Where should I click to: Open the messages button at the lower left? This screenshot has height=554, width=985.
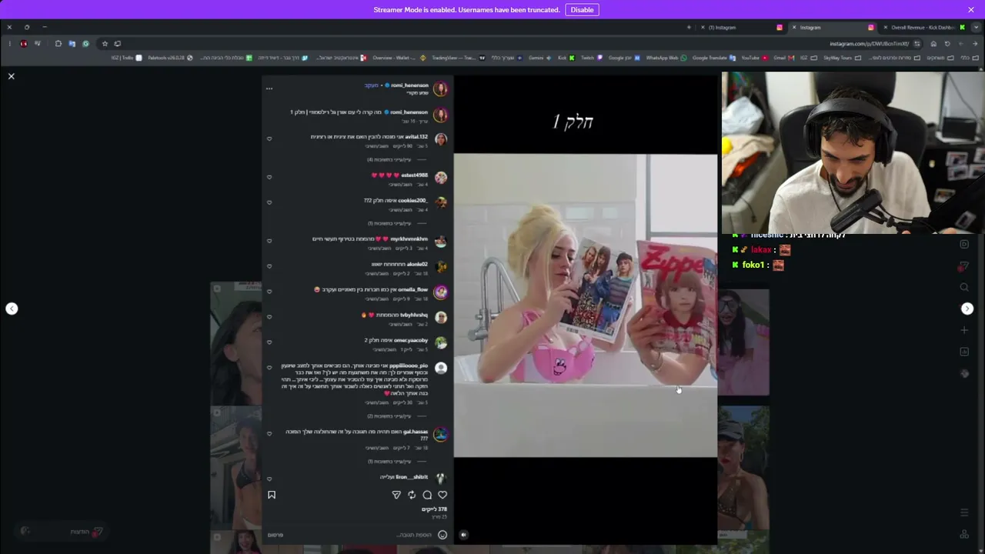(63, 532)
